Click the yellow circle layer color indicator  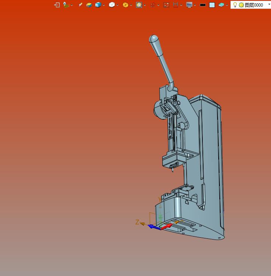pos(241,5)
